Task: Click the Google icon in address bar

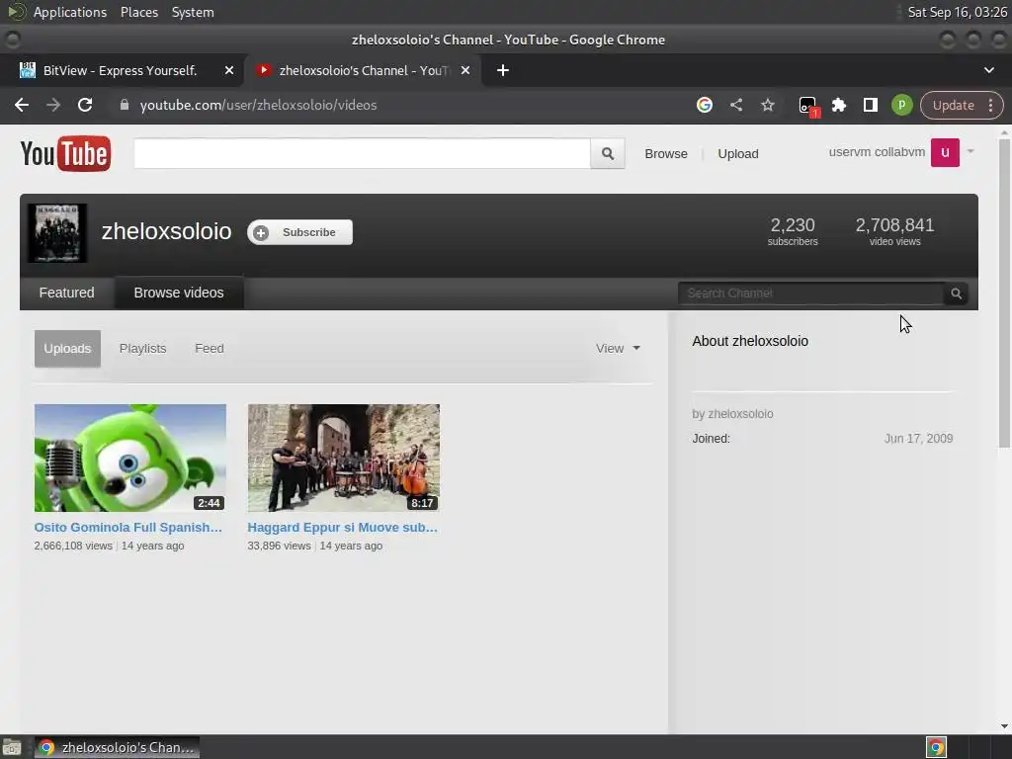Action: (705, 105)
